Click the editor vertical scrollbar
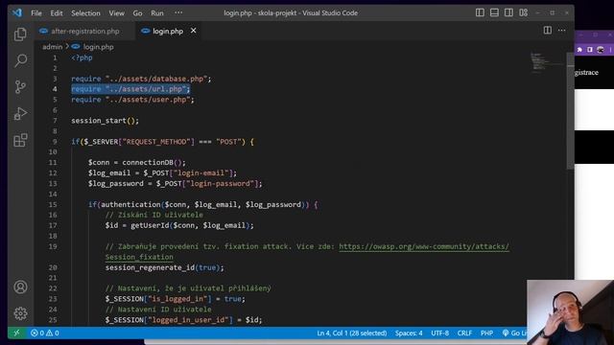The width and height of the screenshot is (614, 345). coord(570,111)
